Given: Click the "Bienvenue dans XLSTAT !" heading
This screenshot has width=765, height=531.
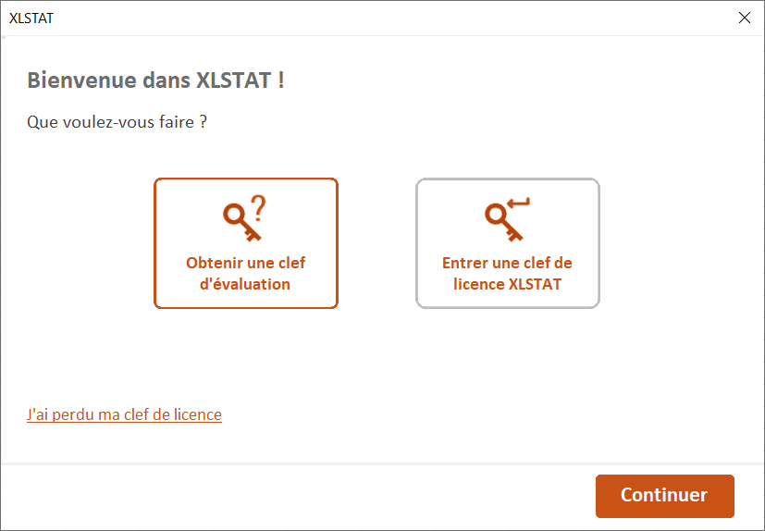Looking at the screenshot, I should (x=155, y=80).
